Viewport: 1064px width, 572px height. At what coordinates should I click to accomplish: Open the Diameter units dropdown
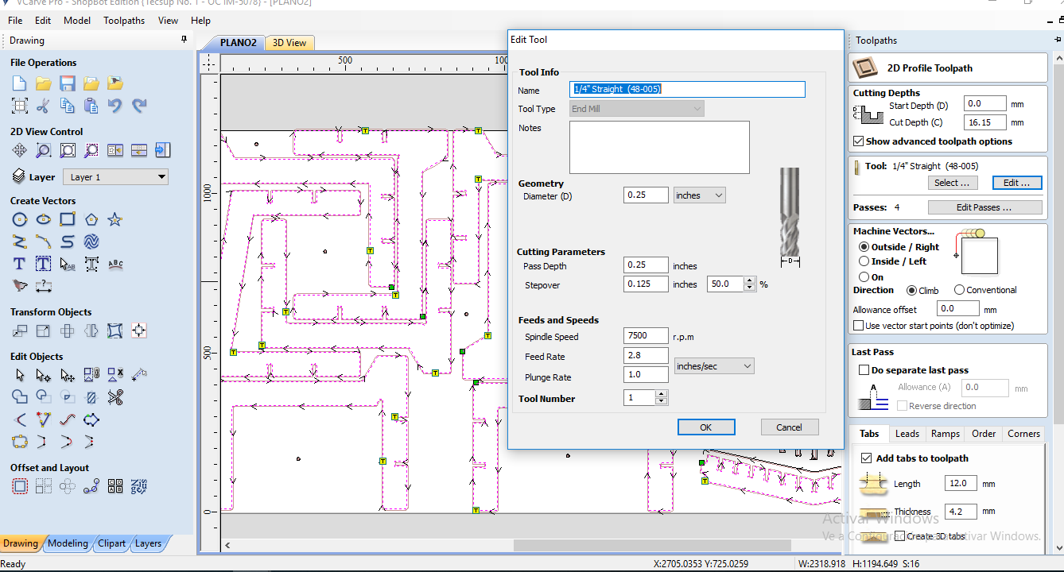(x=699, y=195)
